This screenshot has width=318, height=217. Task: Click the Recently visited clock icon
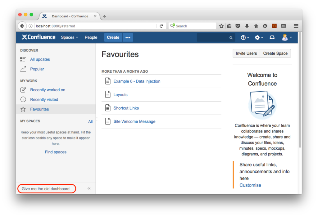coord(23,99)
